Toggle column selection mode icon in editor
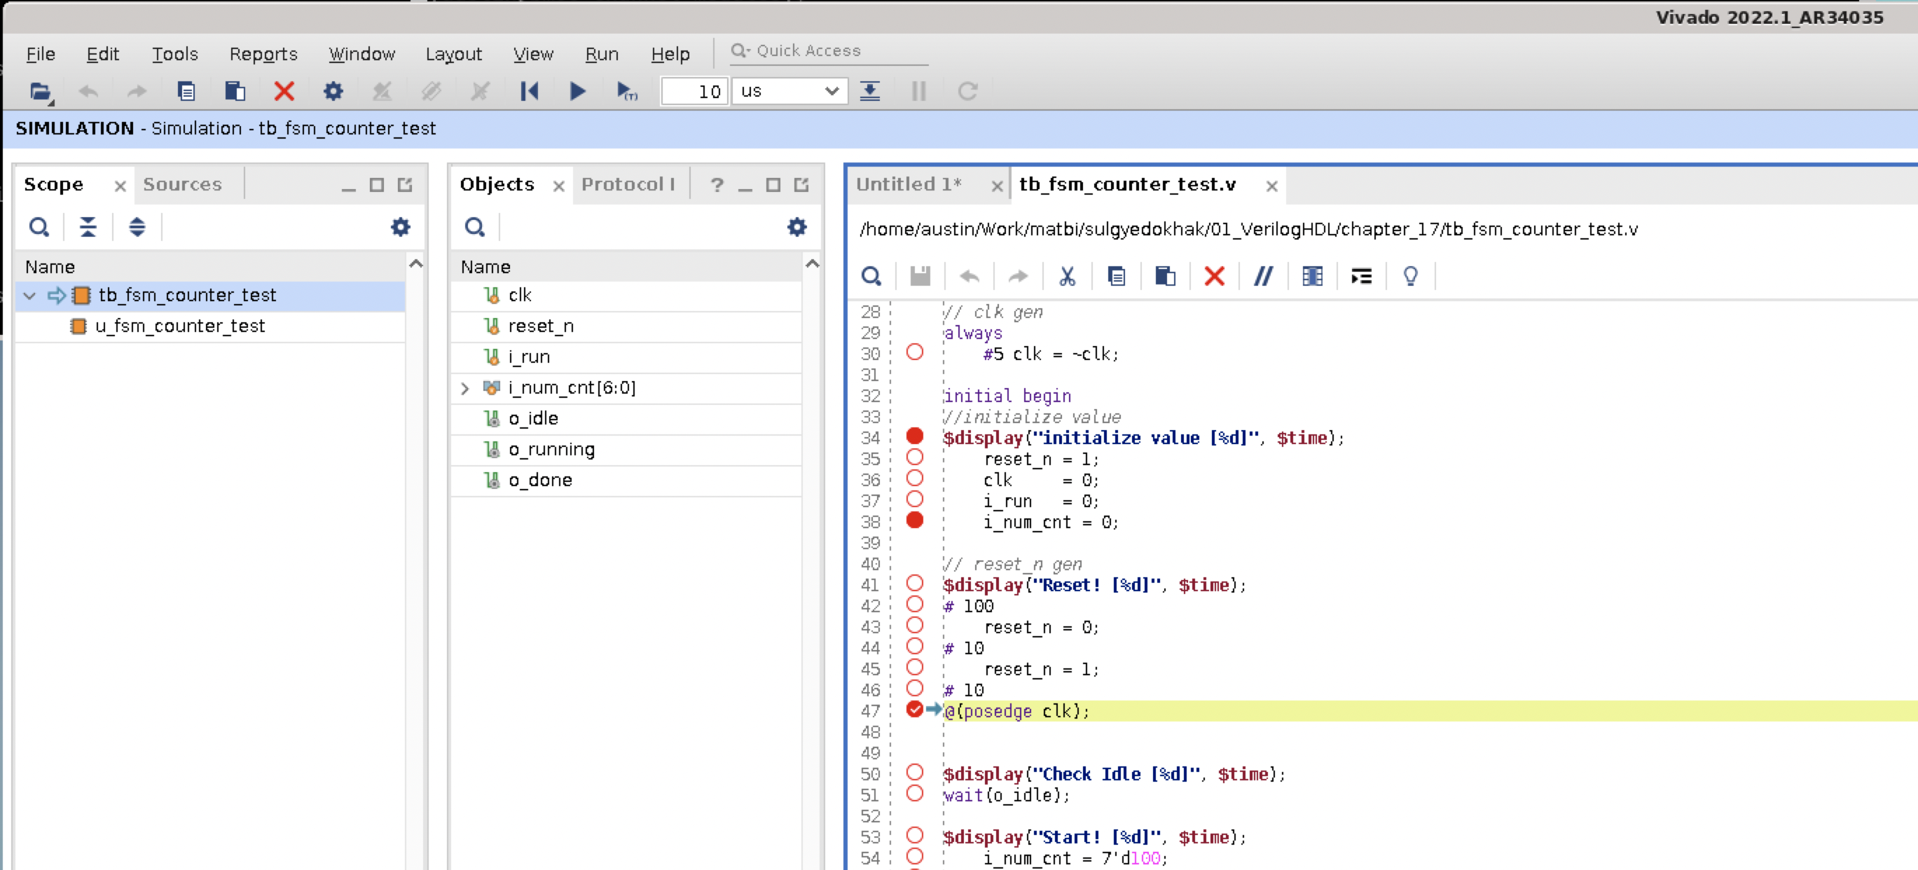The image size is (1918, 870). coord(1312,276)
